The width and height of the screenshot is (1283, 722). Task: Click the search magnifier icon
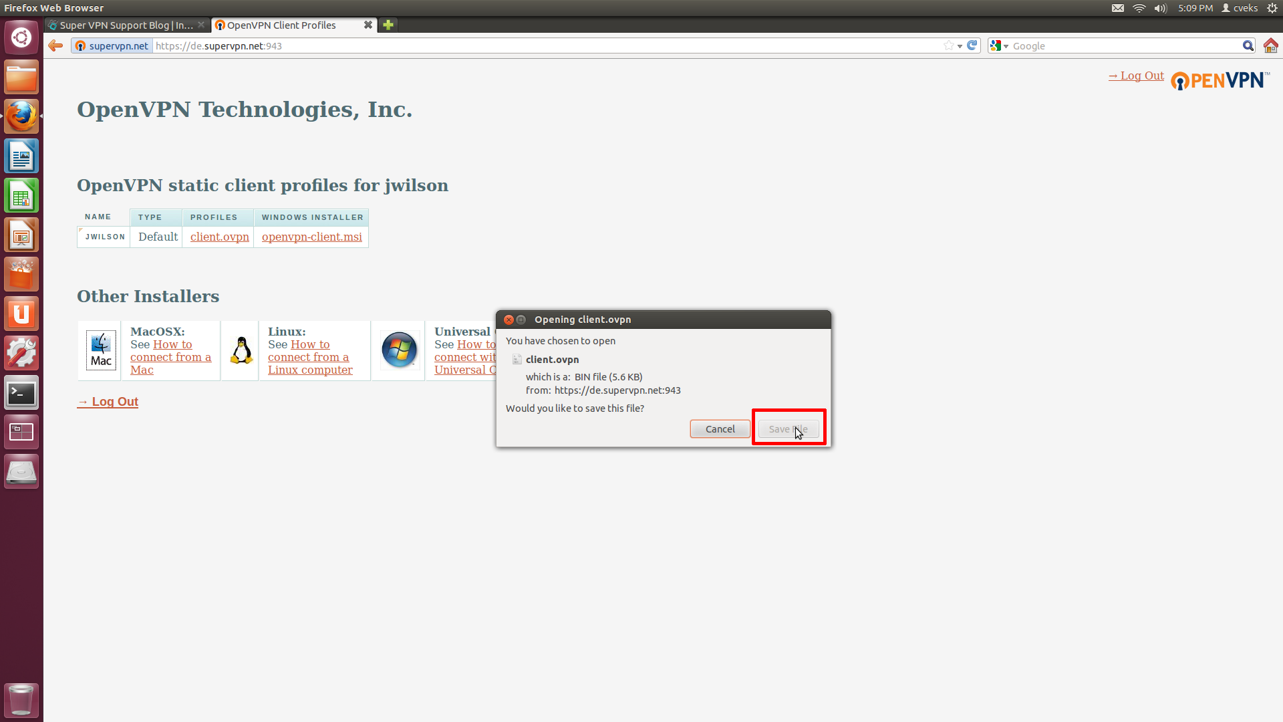point(1248,45)
